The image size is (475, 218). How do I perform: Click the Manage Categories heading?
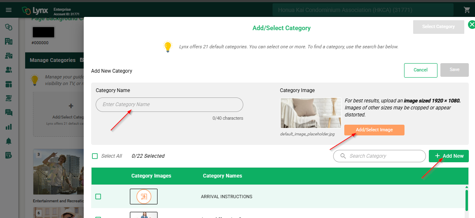coord(53,60)
